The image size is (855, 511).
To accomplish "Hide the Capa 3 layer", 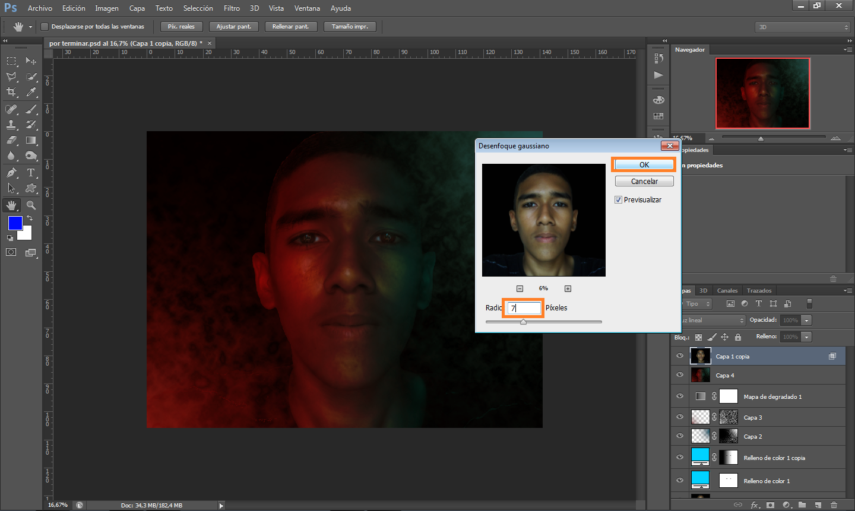I will click(680, 417).
